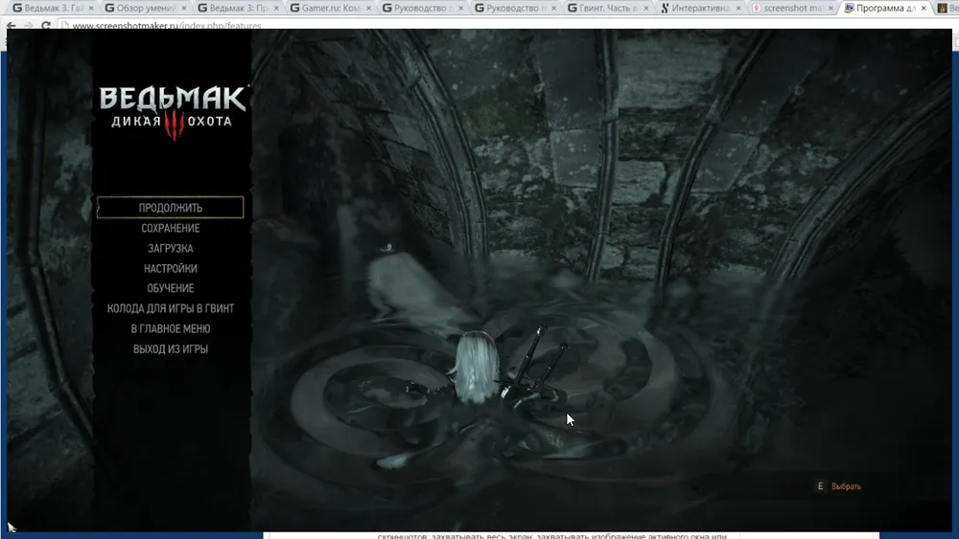Close the Gamer.ru tab

pos(367,9)
